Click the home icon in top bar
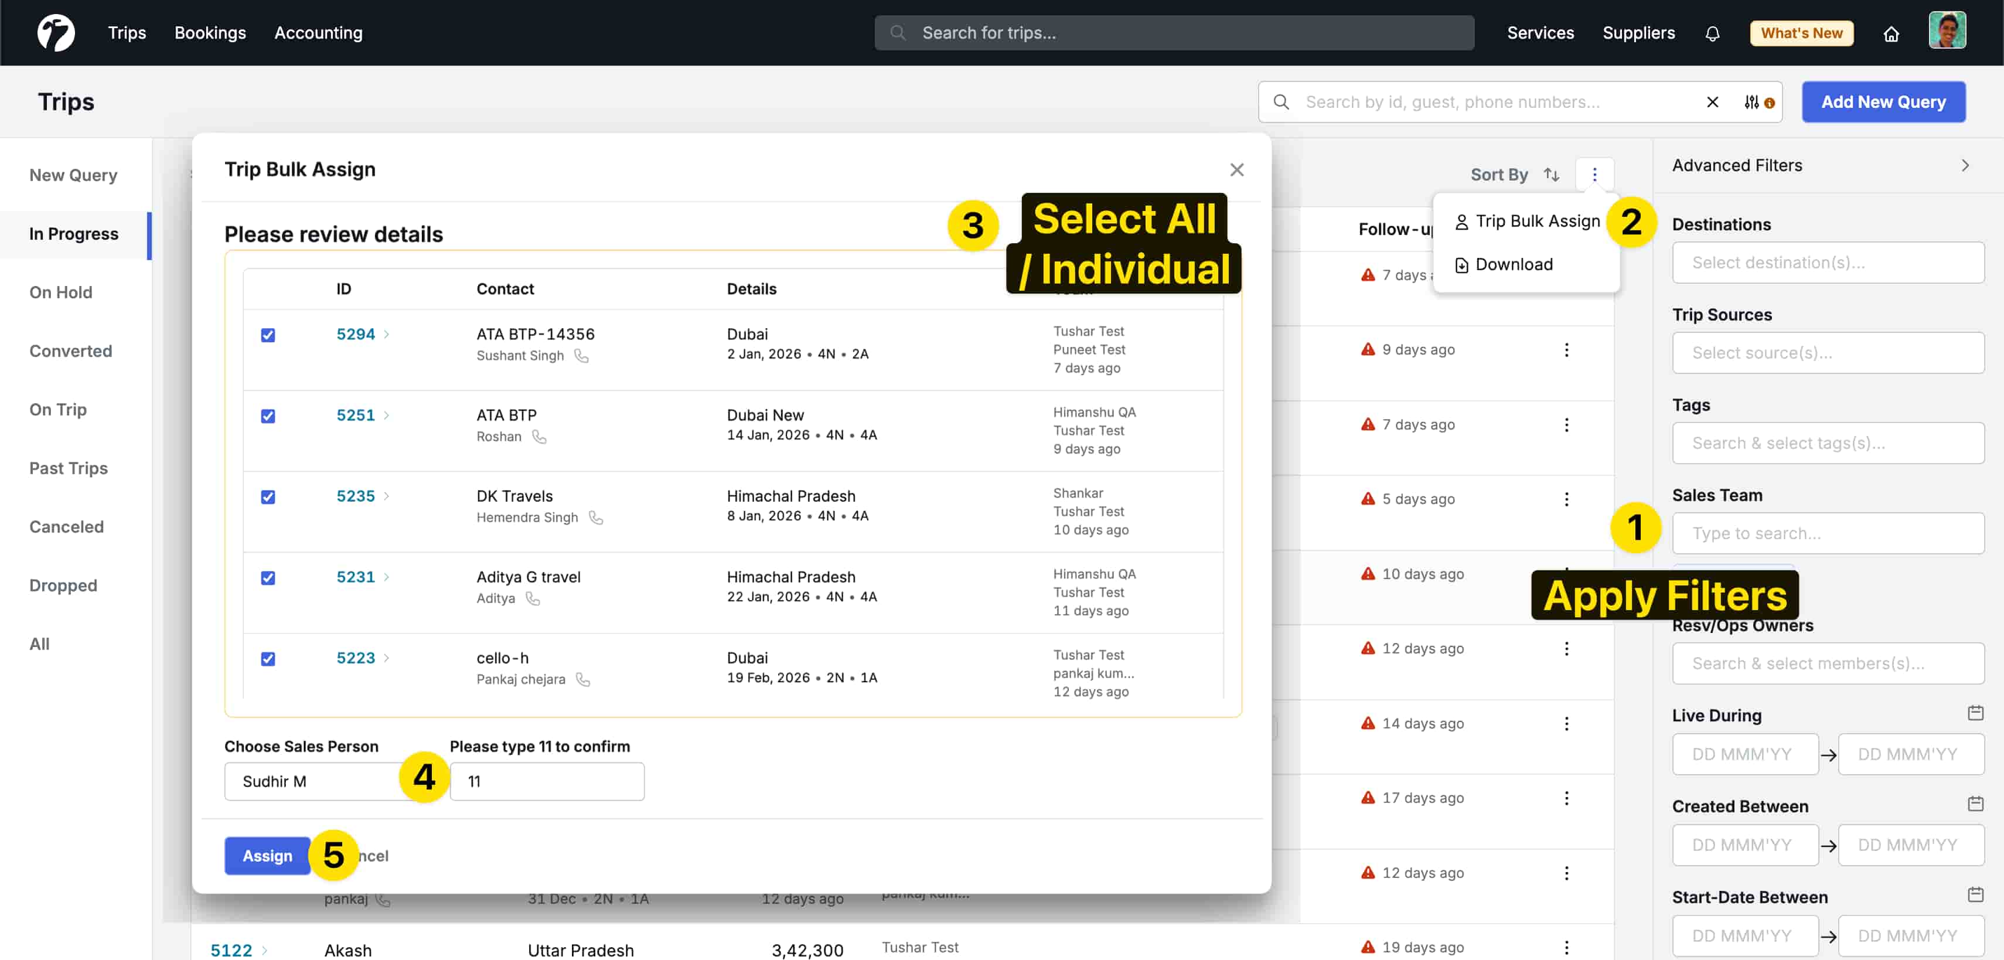This screenshot has width=2004, height=960. pos(1891,33)
